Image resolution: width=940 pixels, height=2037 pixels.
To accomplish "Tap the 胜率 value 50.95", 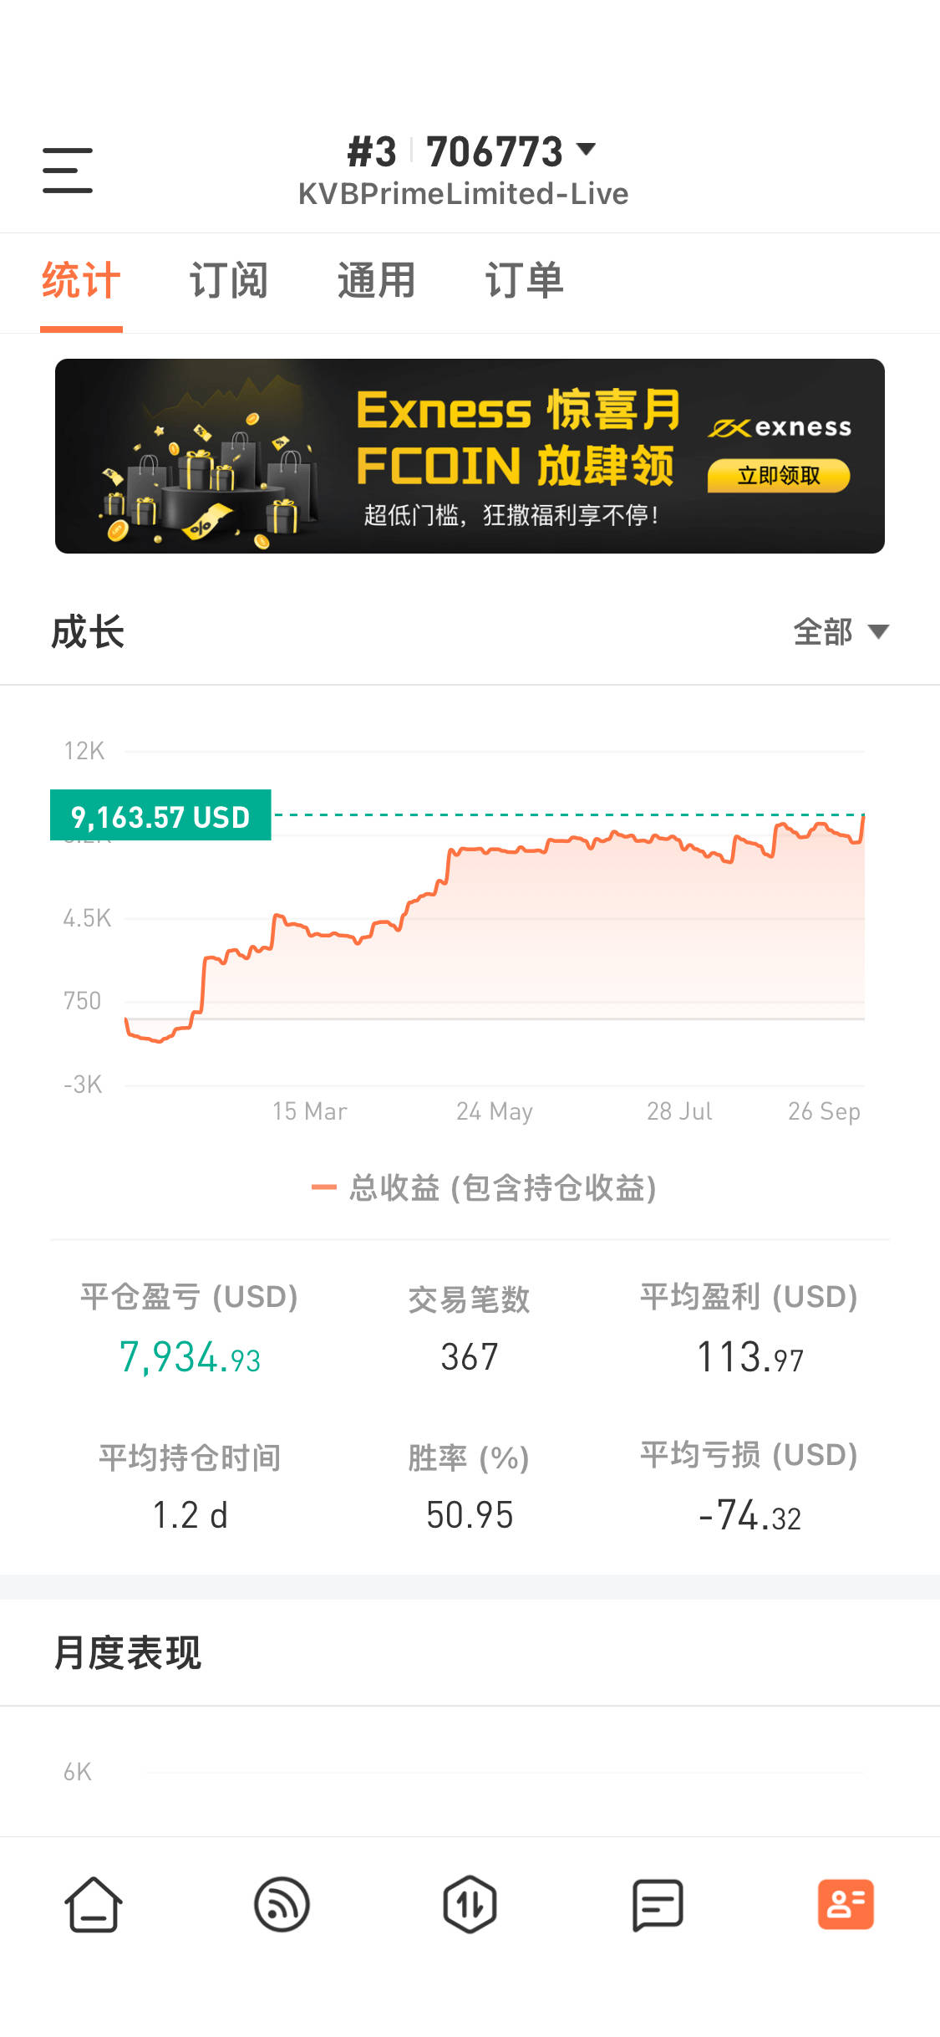I will point(470,1515).
